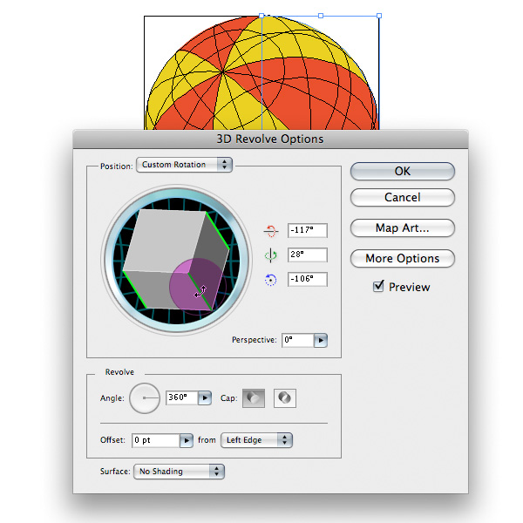The image size is (523, 523).
Task: Click the revolve Angle dial control
Action: [145, 398]
